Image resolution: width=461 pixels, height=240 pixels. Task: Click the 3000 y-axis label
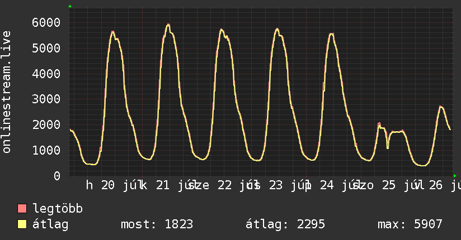point(46,99)
